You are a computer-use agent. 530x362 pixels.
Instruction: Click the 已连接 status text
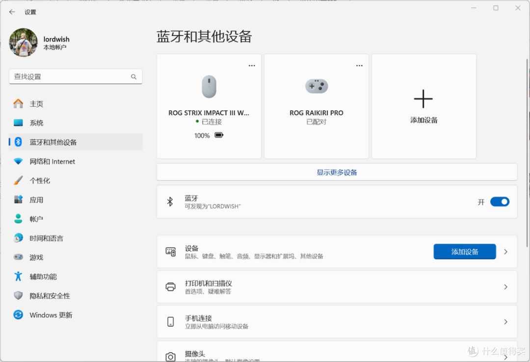pyautogui.click(x=212, y=122)
